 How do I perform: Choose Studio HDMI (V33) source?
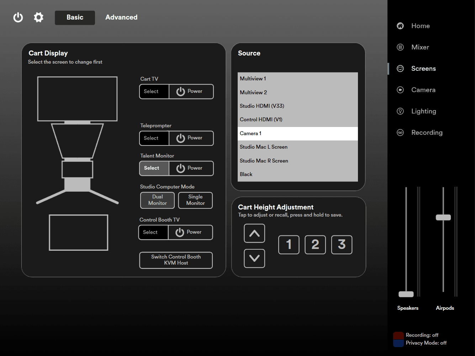pos(298,106)
